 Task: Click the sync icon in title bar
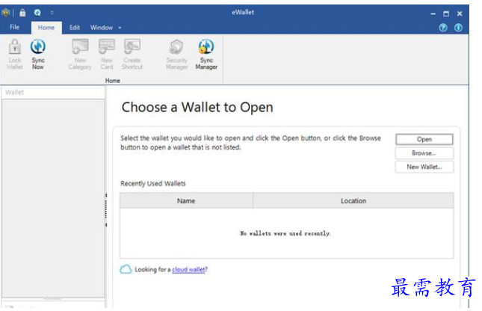click(37, 13)
